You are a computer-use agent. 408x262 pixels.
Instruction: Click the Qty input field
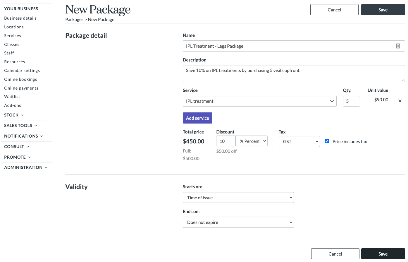click(351, 101)
